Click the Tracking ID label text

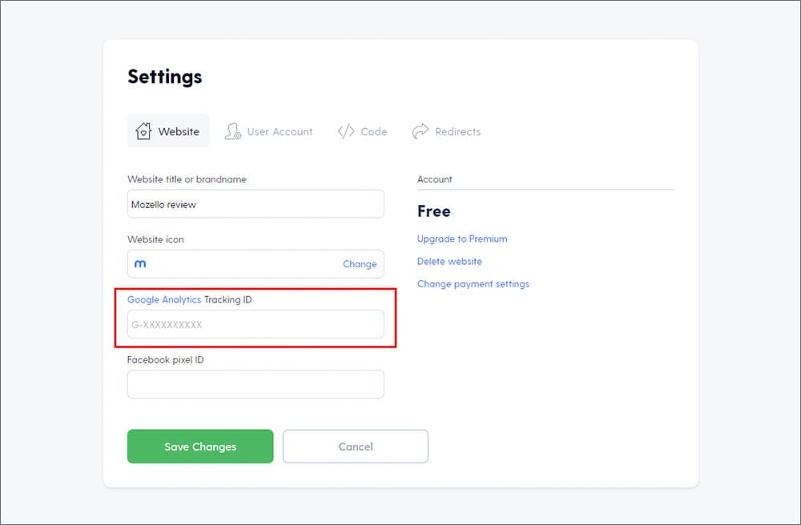click(227, 299)
